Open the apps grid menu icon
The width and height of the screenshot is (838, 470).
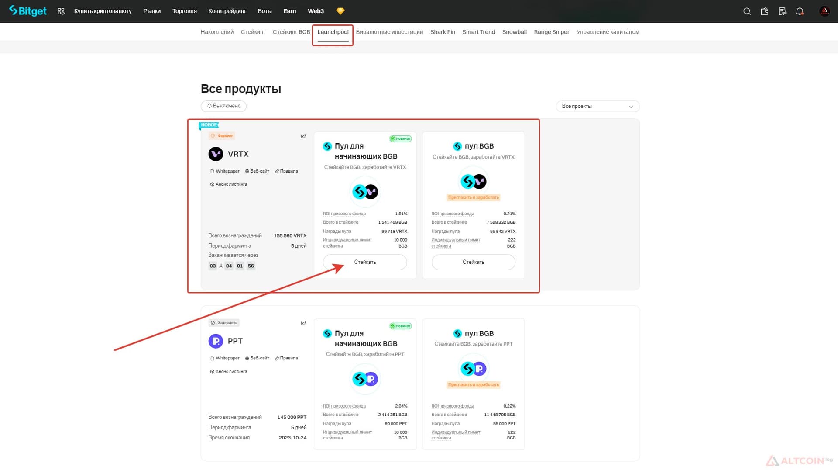tap(61, 11)
